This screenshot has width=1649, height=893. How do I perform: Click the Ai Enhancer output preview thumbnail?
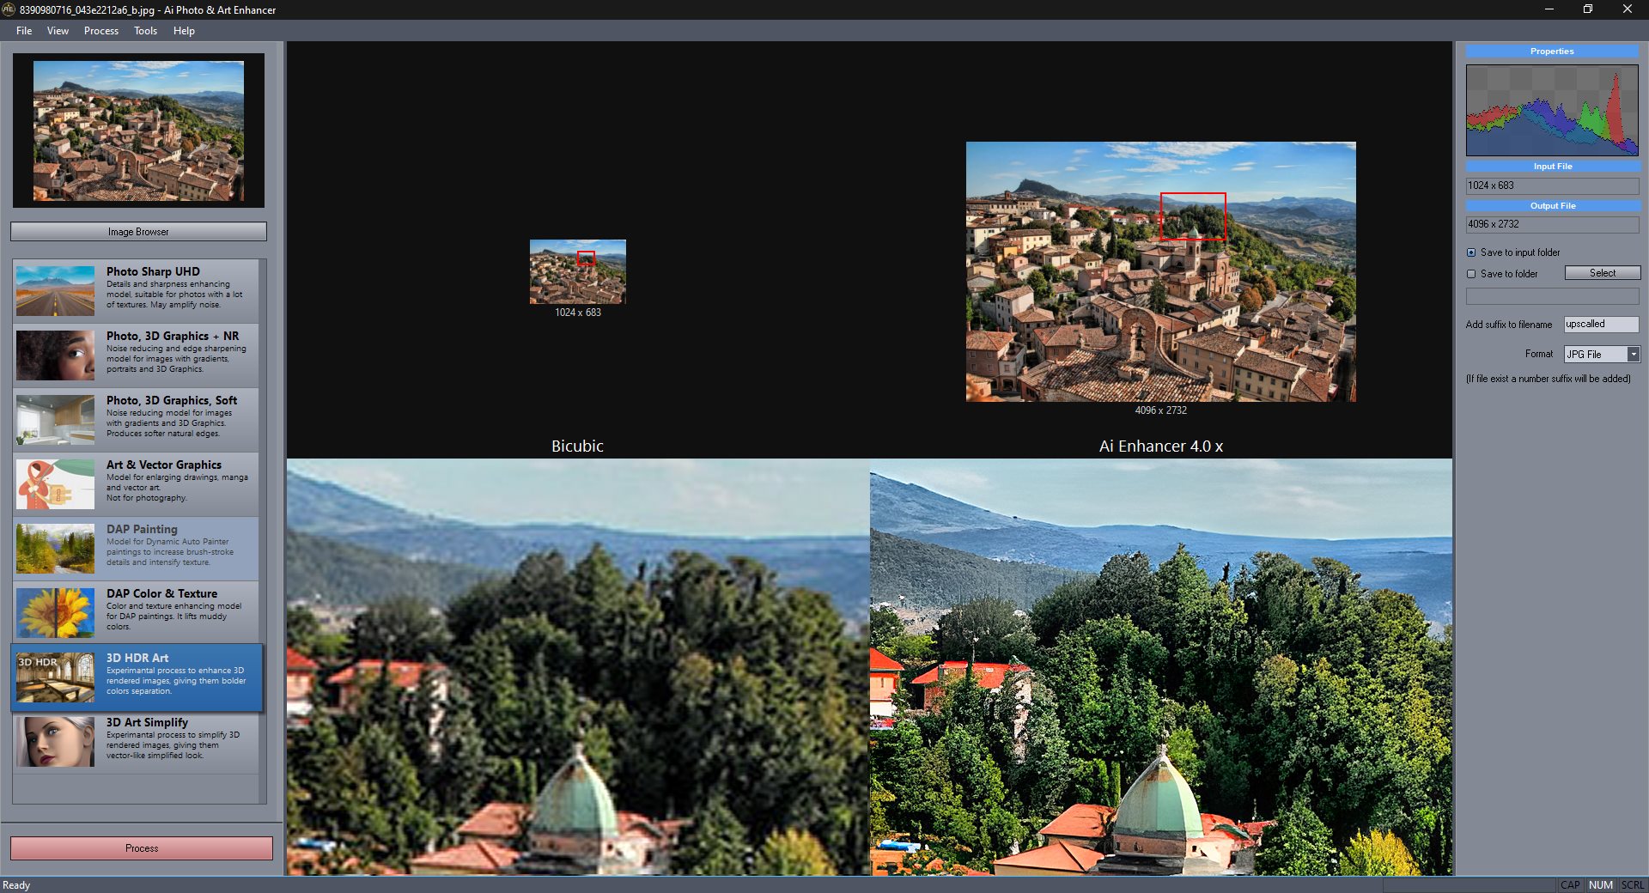tap(1160, 271)
